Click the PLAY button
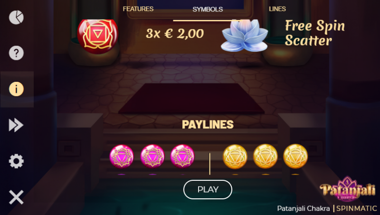Screen dimensions: 380x215 click(x=208, y=189)
